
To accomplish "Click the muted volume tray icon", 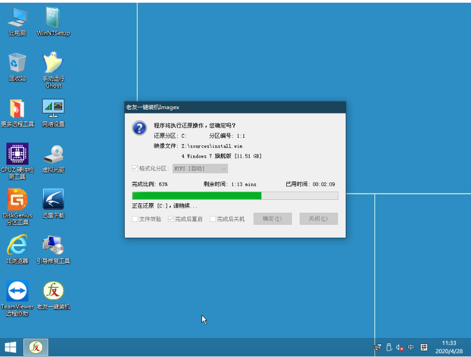I will point(400,347).
